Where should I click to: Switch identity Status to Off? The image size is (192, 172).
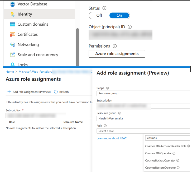pyautogui.click(x=99, y=16)
